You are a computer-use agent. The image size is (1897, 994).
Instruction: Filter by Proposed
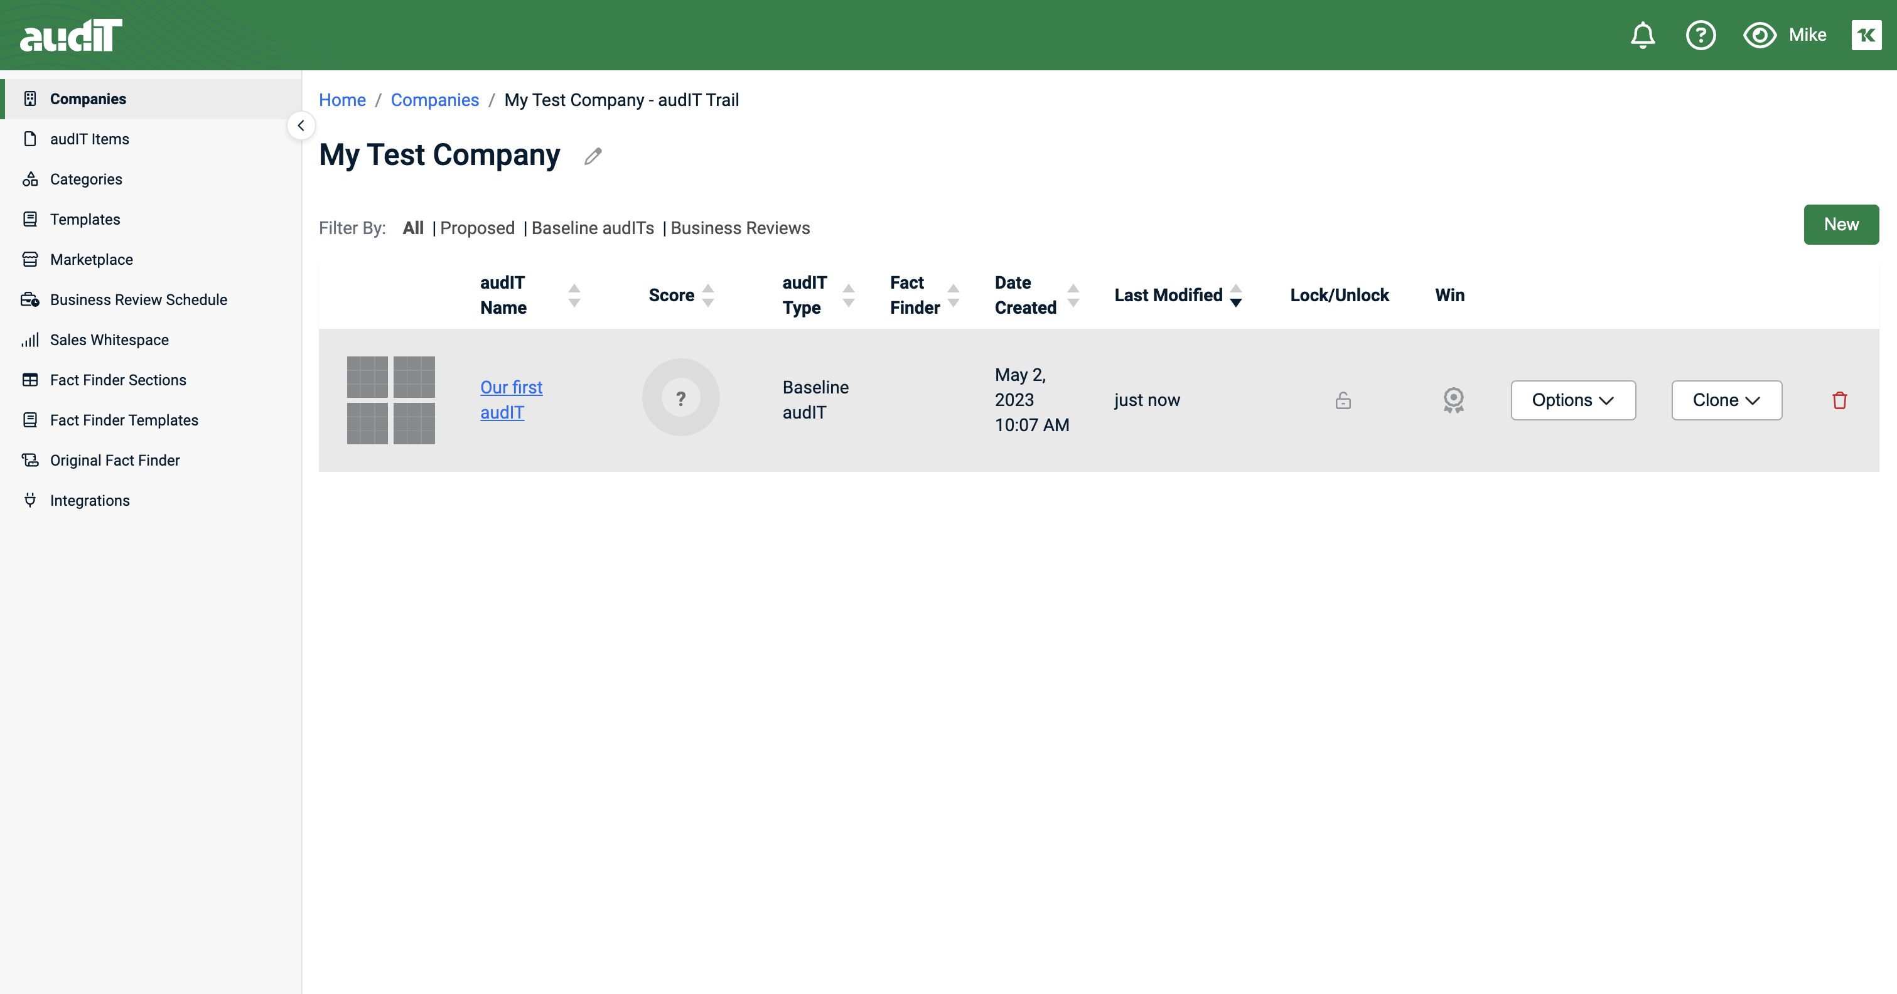pyautogui.click(x=477, y=228)
